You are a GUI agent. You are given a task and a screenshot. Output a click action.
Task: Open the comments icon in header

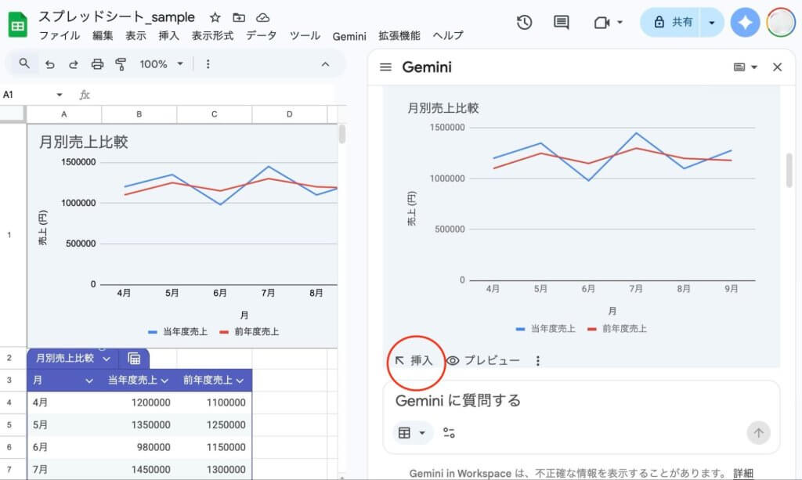562,23
